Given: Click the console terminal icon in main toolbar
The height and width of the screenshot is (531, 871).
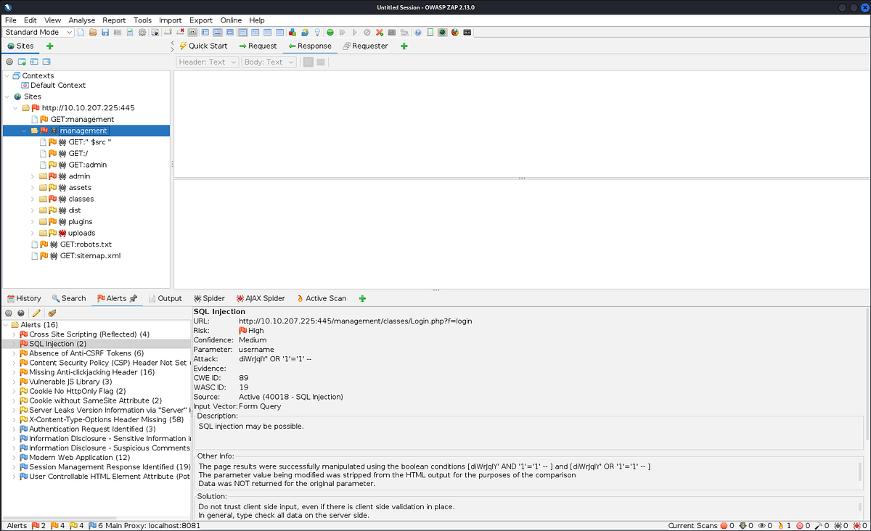Looking at the screenshot, I should tap(467, 33).
